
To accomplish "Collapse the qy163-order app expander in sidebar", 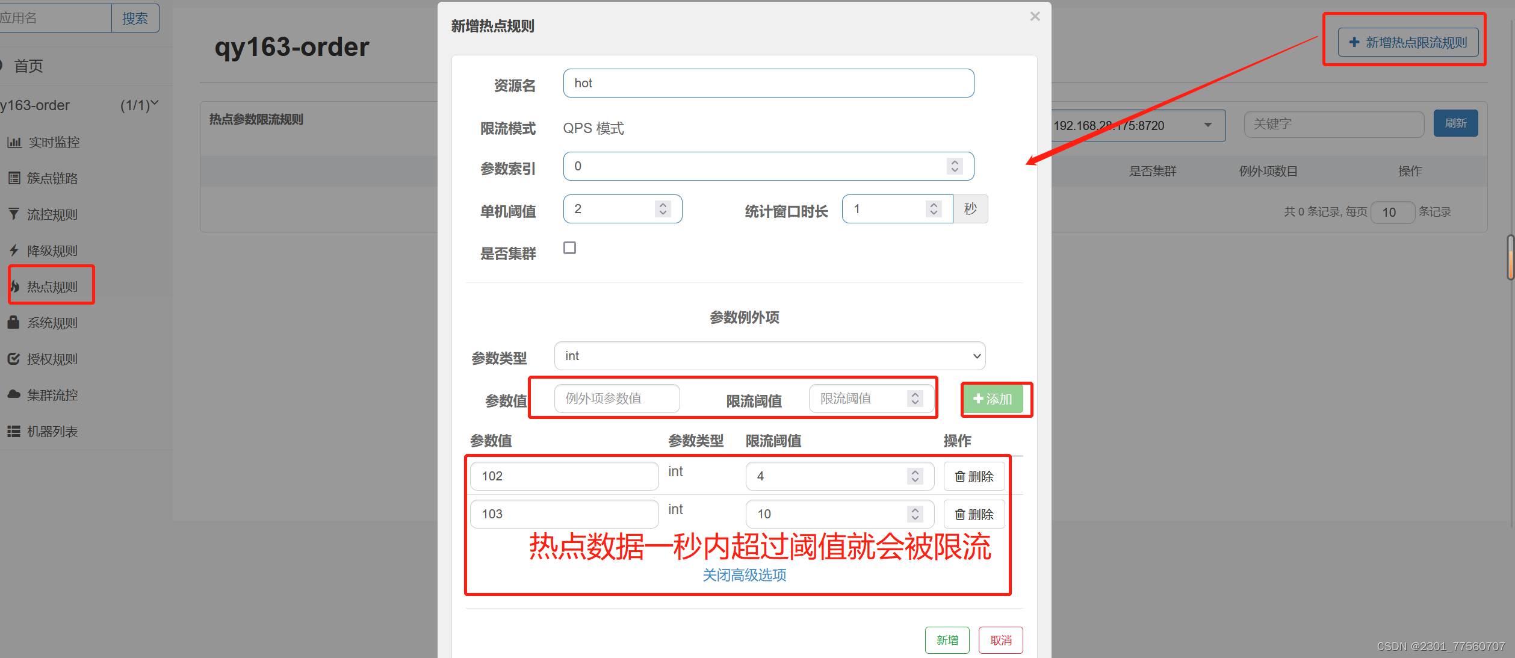I will (155, 104).
